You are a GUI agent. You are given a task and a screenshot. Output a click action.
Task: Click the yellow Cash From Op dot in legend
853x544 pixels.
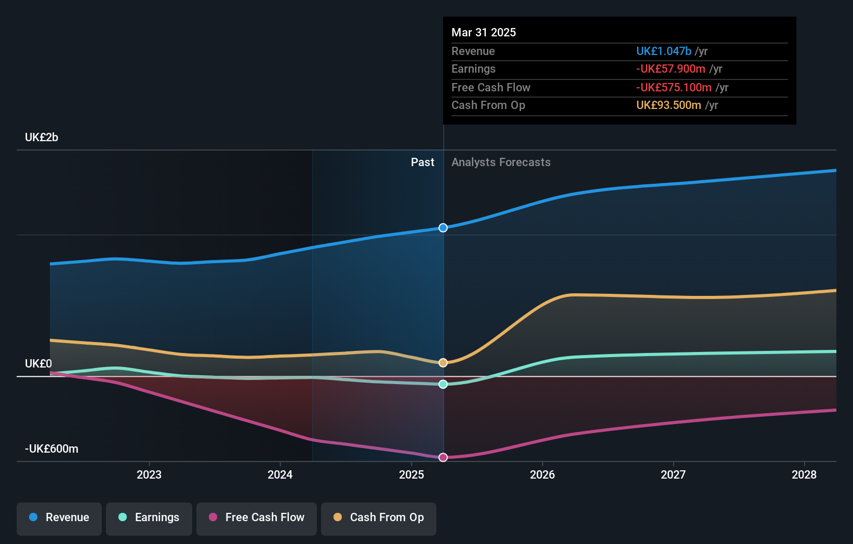tap(338, 517)
